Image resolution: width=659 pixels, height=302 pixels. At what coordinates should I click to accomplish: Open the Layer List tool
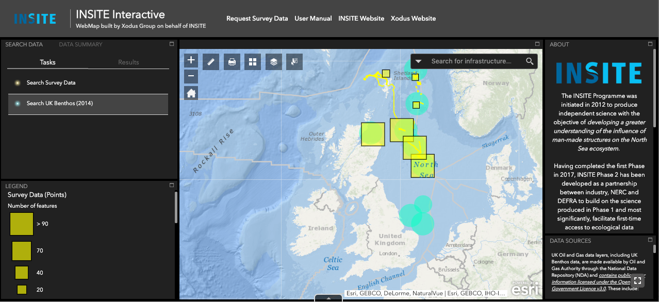point(274,62)
